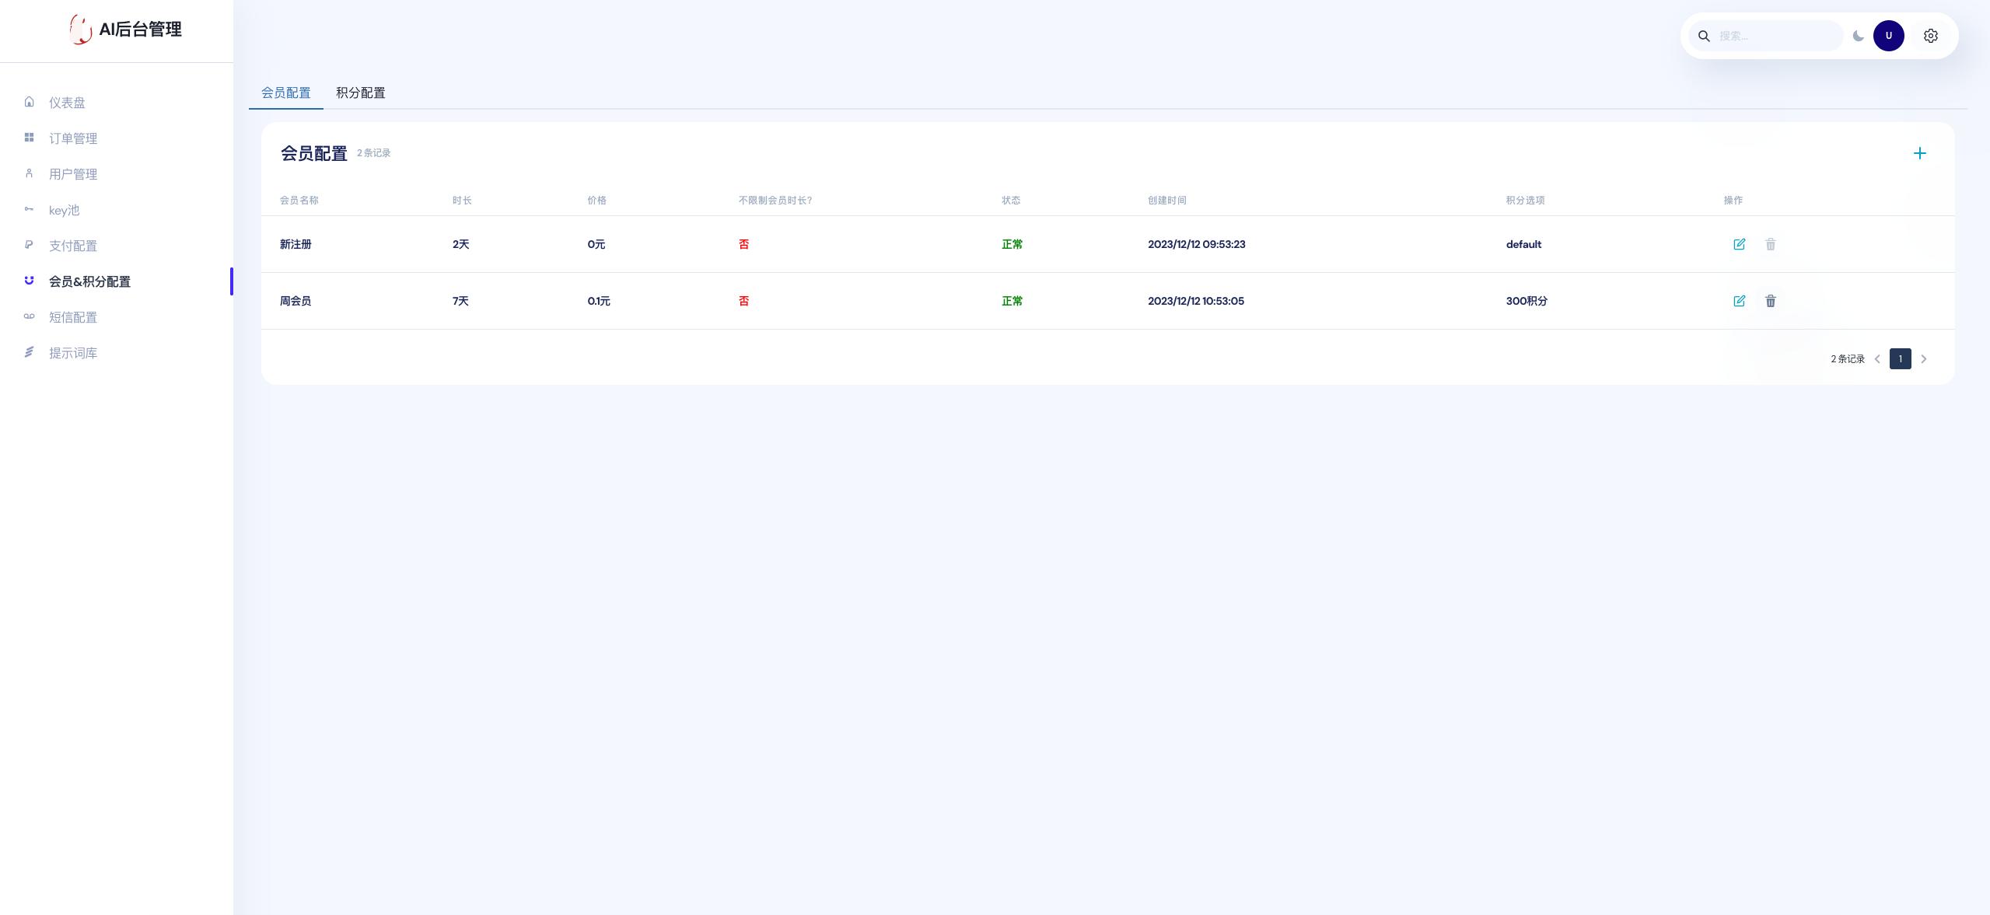
Task: Open 支付配置 from the sidebar
Action: [x=73, y=246]
